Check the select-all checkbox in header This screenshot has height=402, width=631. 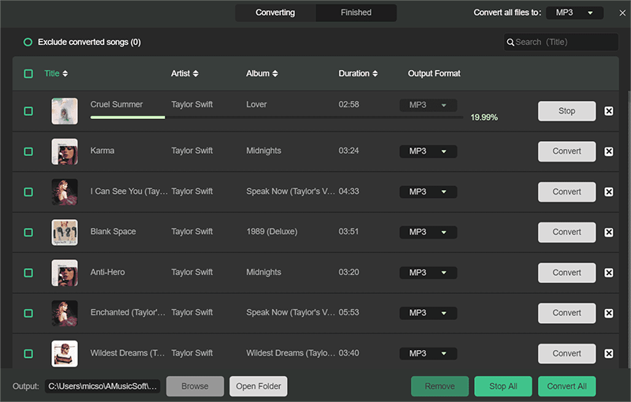[x=28, y=73]
